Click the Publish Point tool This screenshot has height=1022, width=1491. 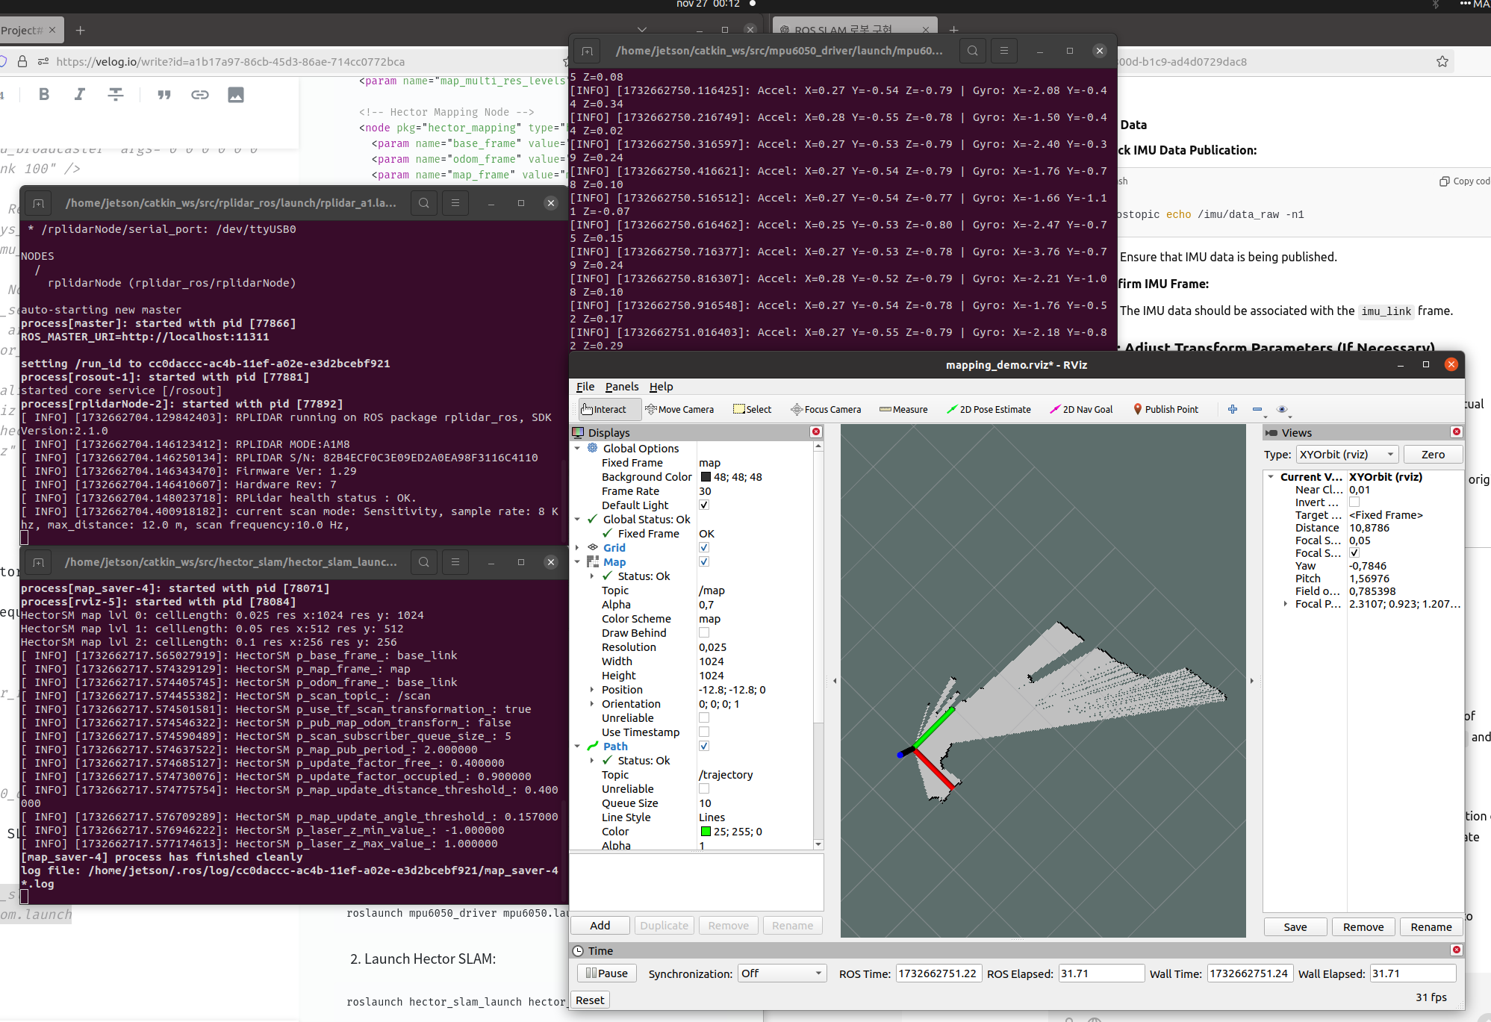click(x=1165, y=409)
